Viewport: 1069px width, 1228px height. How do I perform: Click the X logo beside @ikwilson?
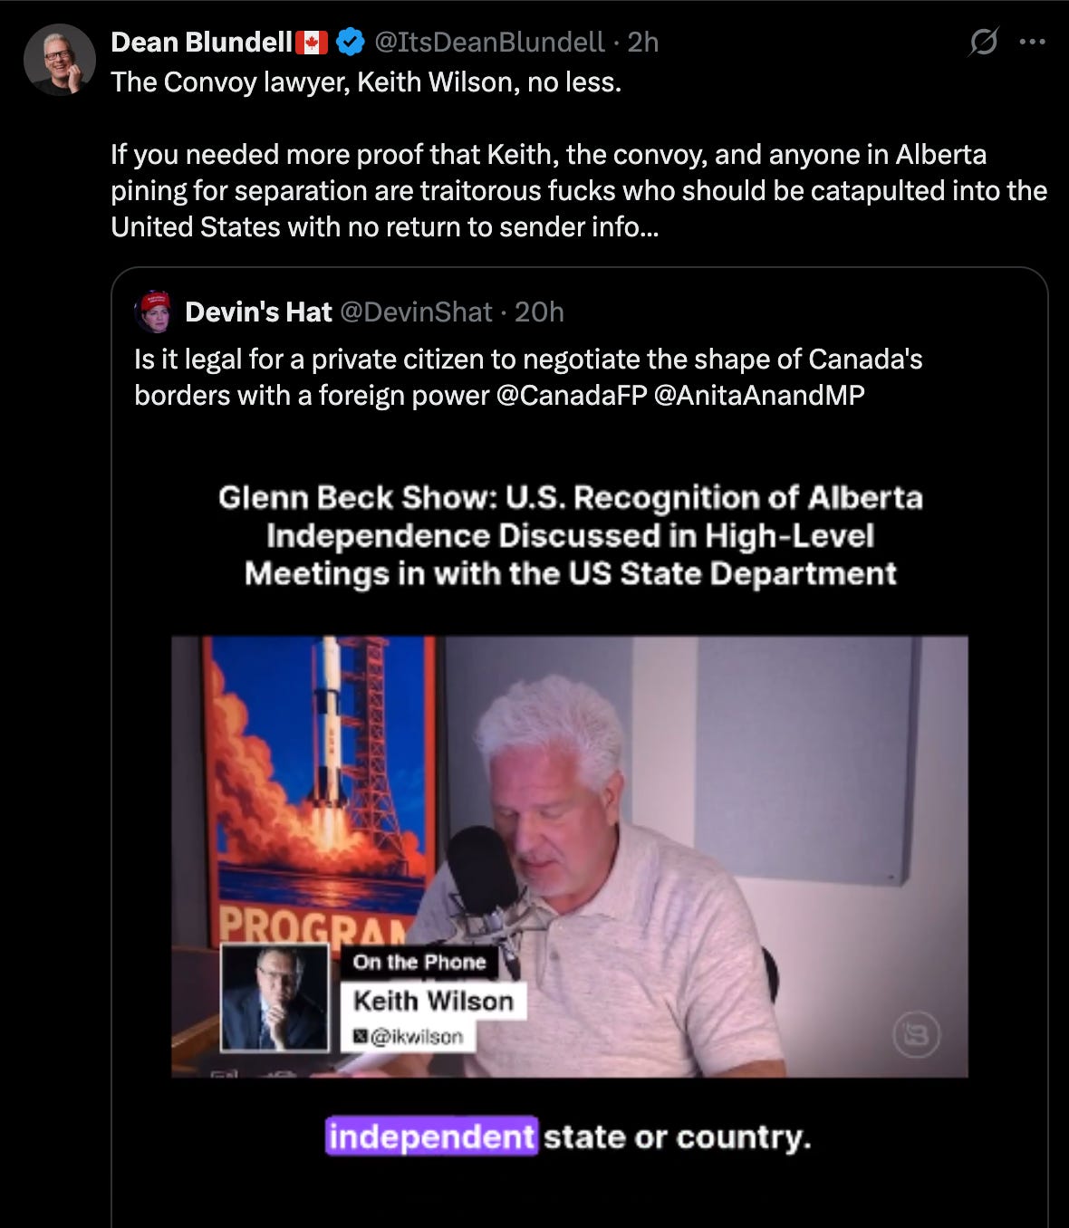pos(360,1036)
